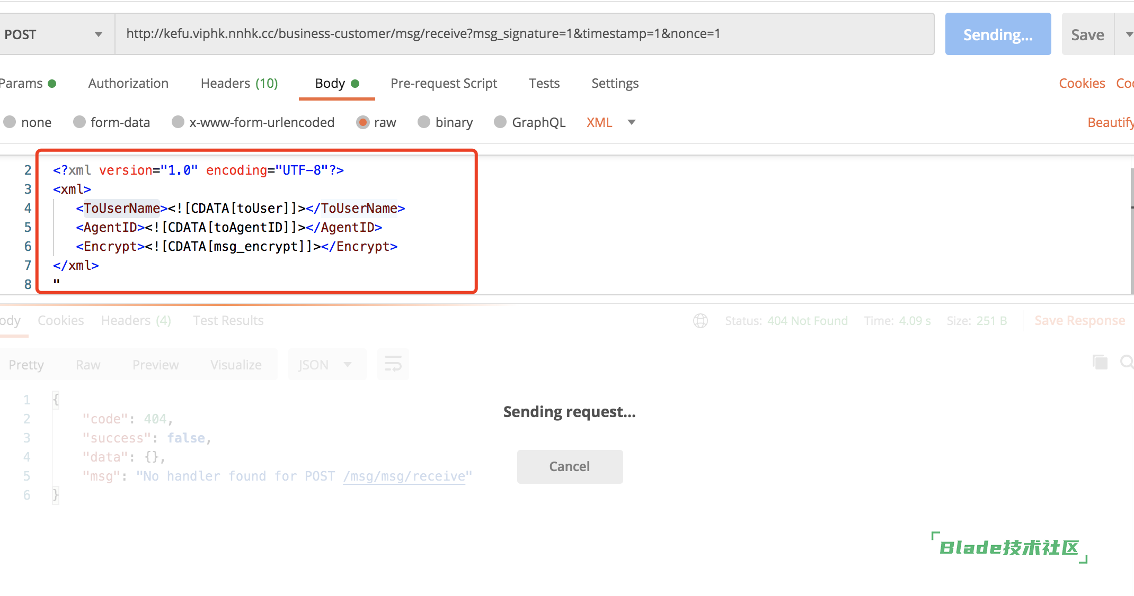Screen dimensions: 1134x596
Task: Open the response Headers (4) tab
Action: (136, 321)
